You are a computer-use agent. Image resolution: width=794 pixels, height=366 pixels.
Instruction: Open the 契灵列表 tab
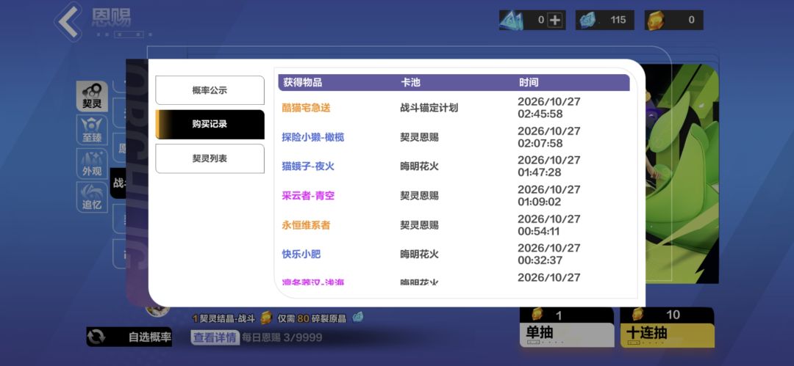click(x=210, y=158)
